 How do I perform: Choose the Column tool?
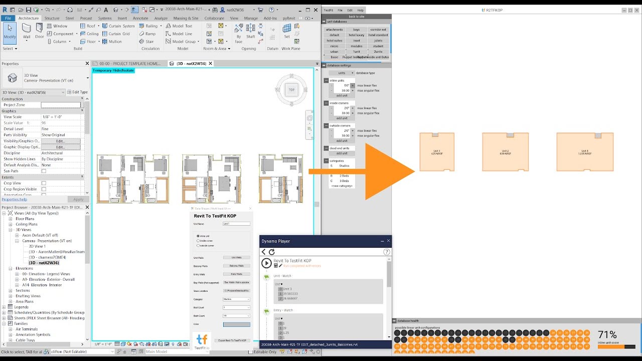(57, 42)
